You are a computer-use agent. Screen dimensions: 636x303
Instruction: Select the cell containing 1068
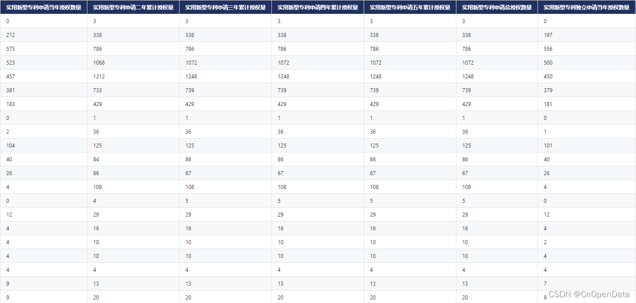point(133,62)
